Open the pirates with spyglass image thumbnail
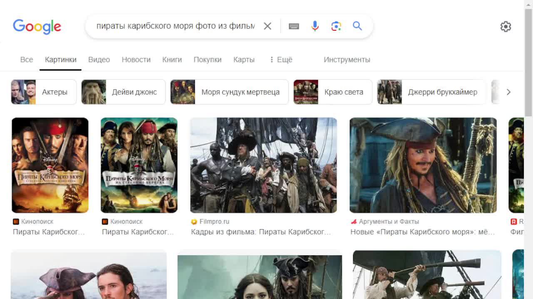The width and height of the screenshot is (533, 299). click(427, 274)
